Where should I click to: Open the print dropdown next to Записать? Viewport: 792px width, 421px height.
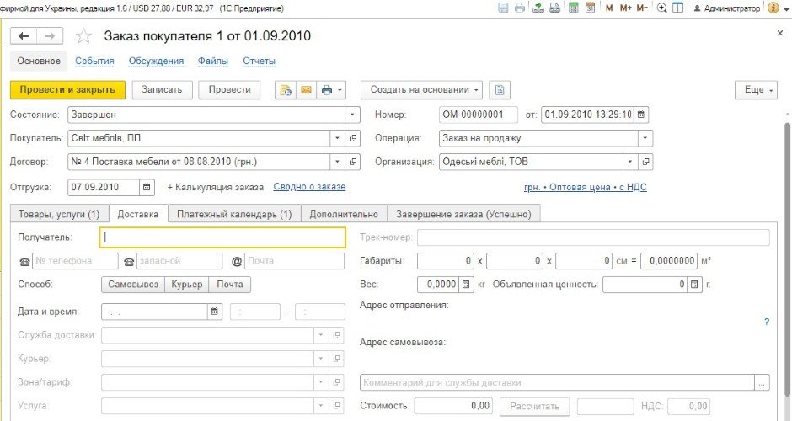coord(331,90)
